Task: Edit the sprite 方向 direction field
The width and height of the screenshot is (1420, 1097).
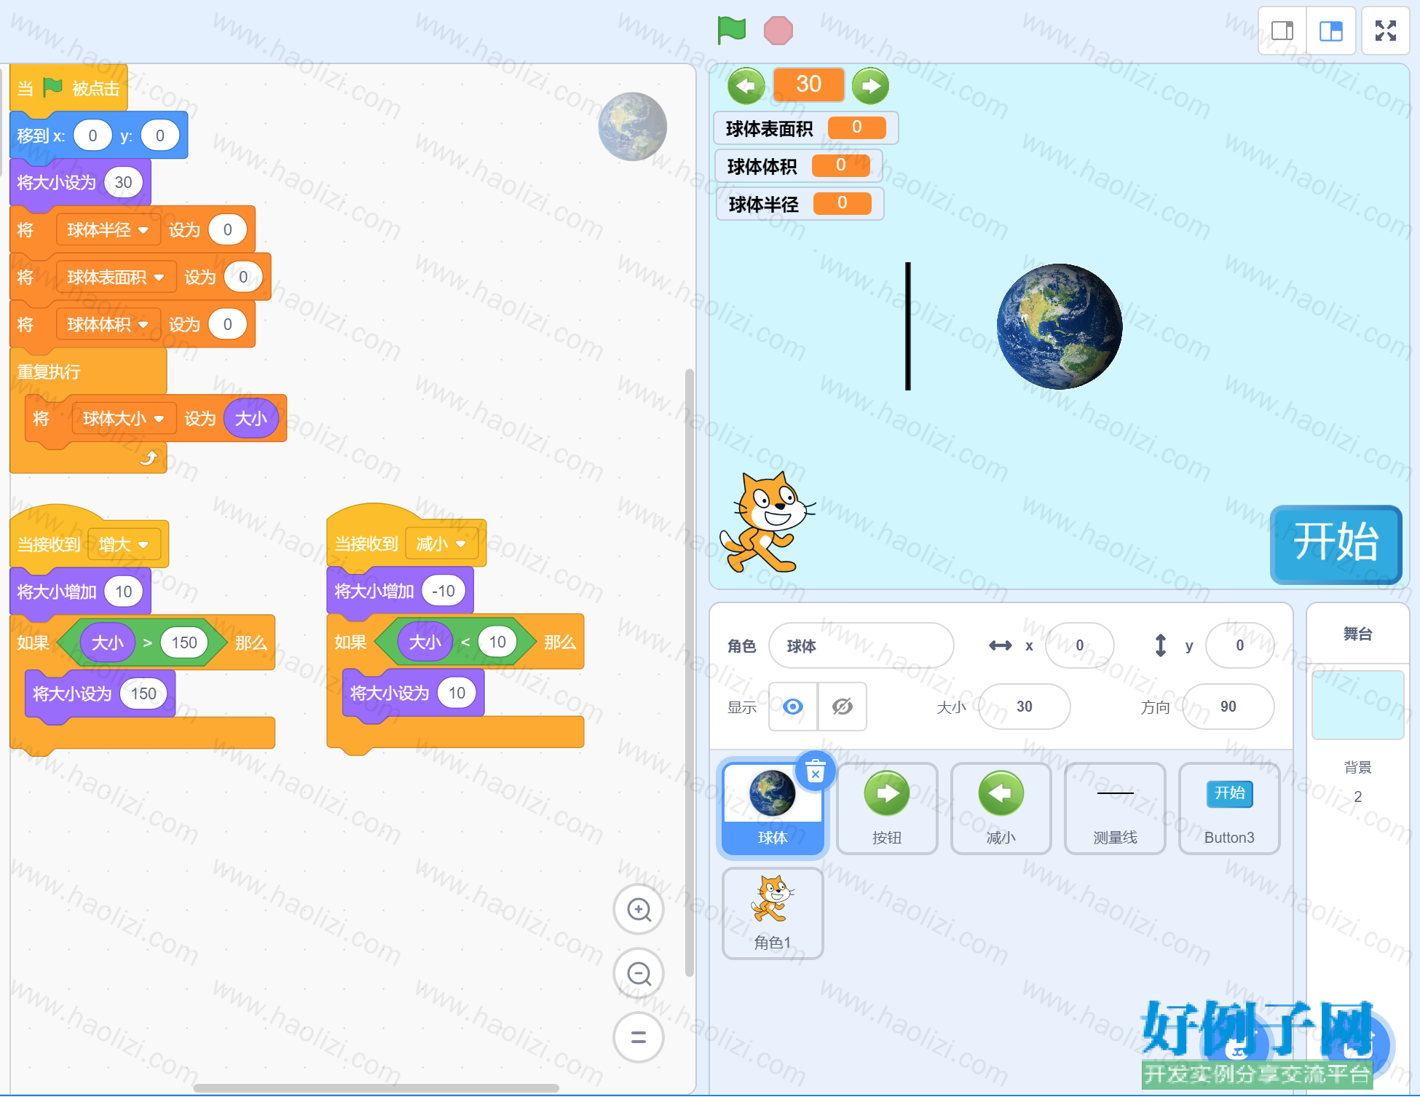Action: (1228, 707)
